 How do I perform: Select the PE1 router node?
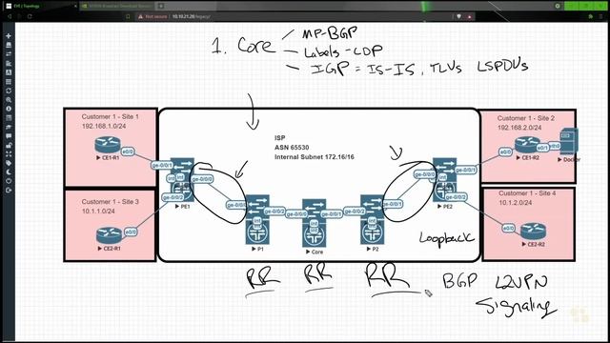click(182, 180)
